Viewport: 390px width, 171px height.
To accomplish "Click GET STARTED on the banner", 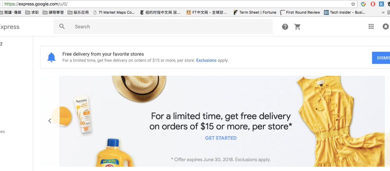I will (x=221, y=138).
